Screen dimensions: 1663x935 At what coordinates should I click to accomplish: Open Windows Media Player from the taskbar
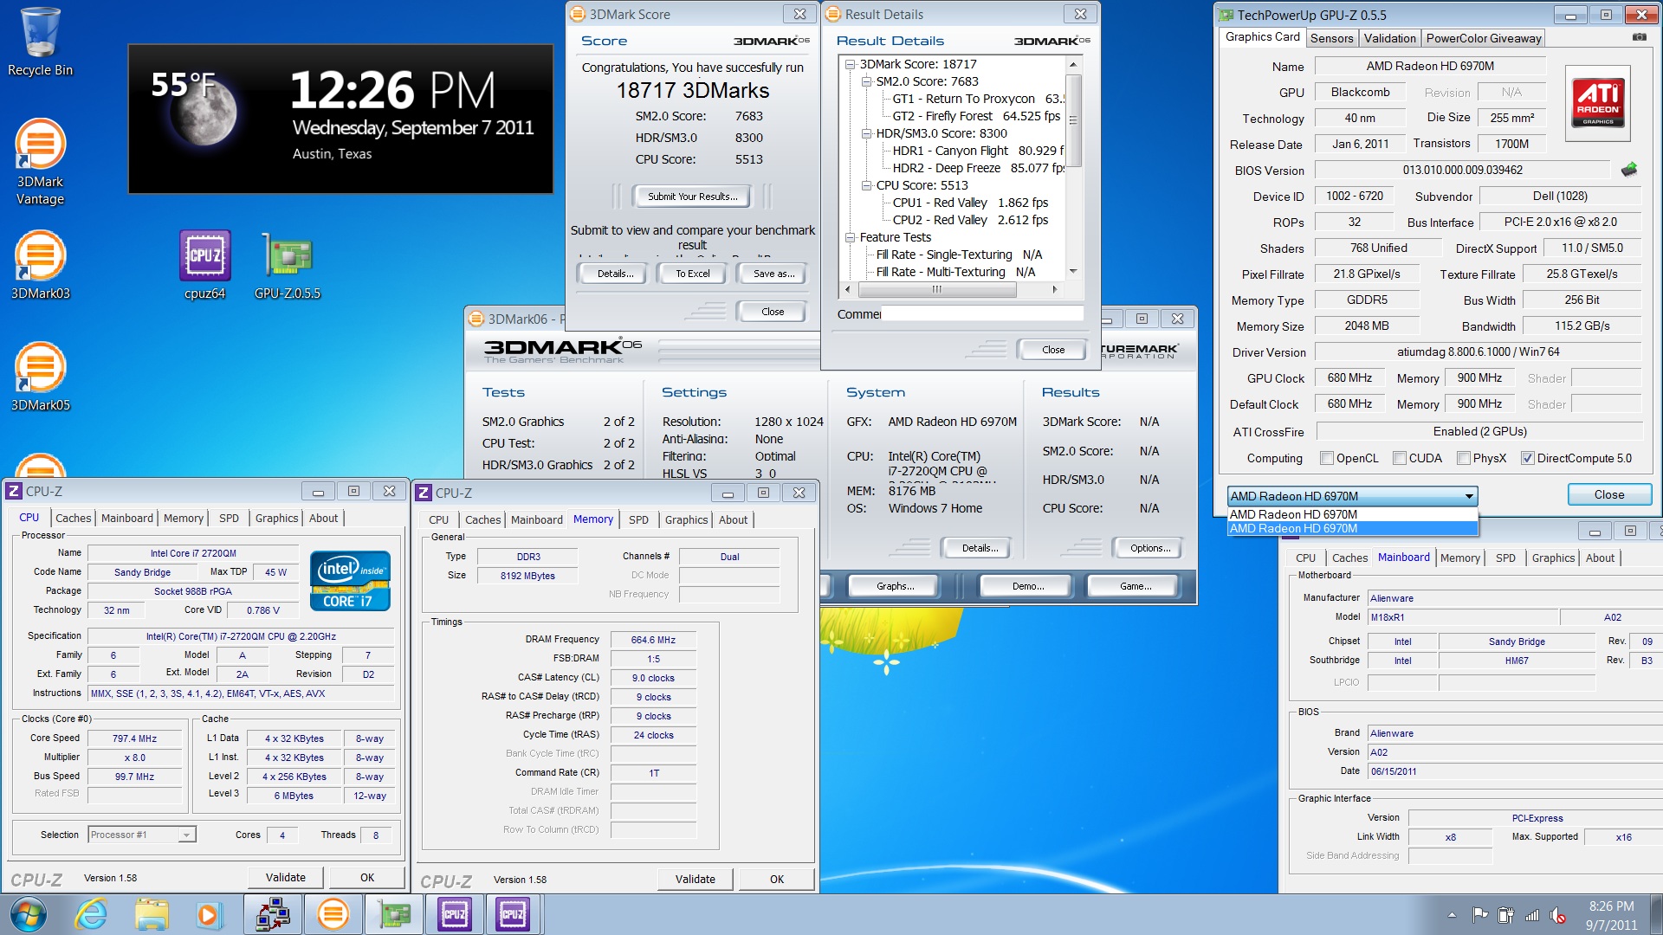coord(208,914)
